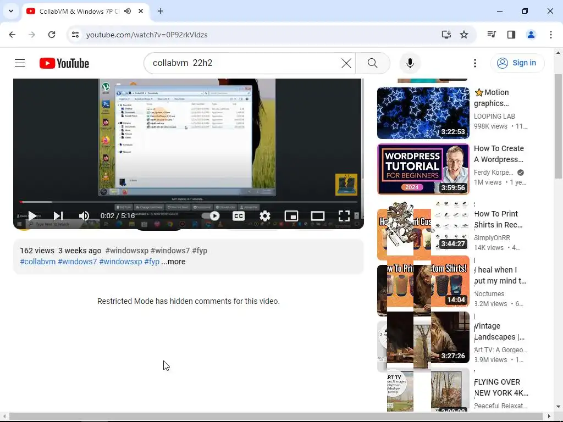563x422 pixels.
Task: Expand description with ...more
Action: click(173, 262)
